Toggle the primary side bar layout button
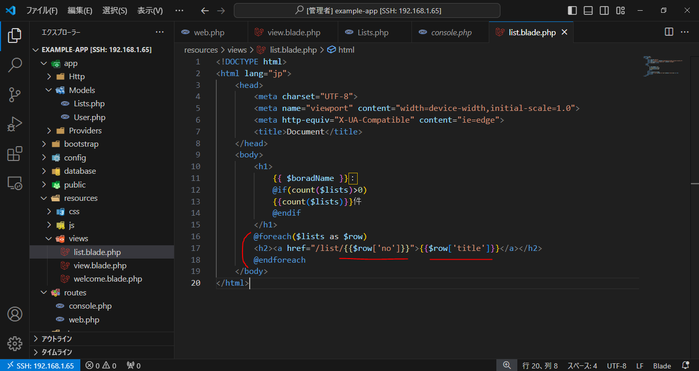699x371 pixels. click(573, 11)
